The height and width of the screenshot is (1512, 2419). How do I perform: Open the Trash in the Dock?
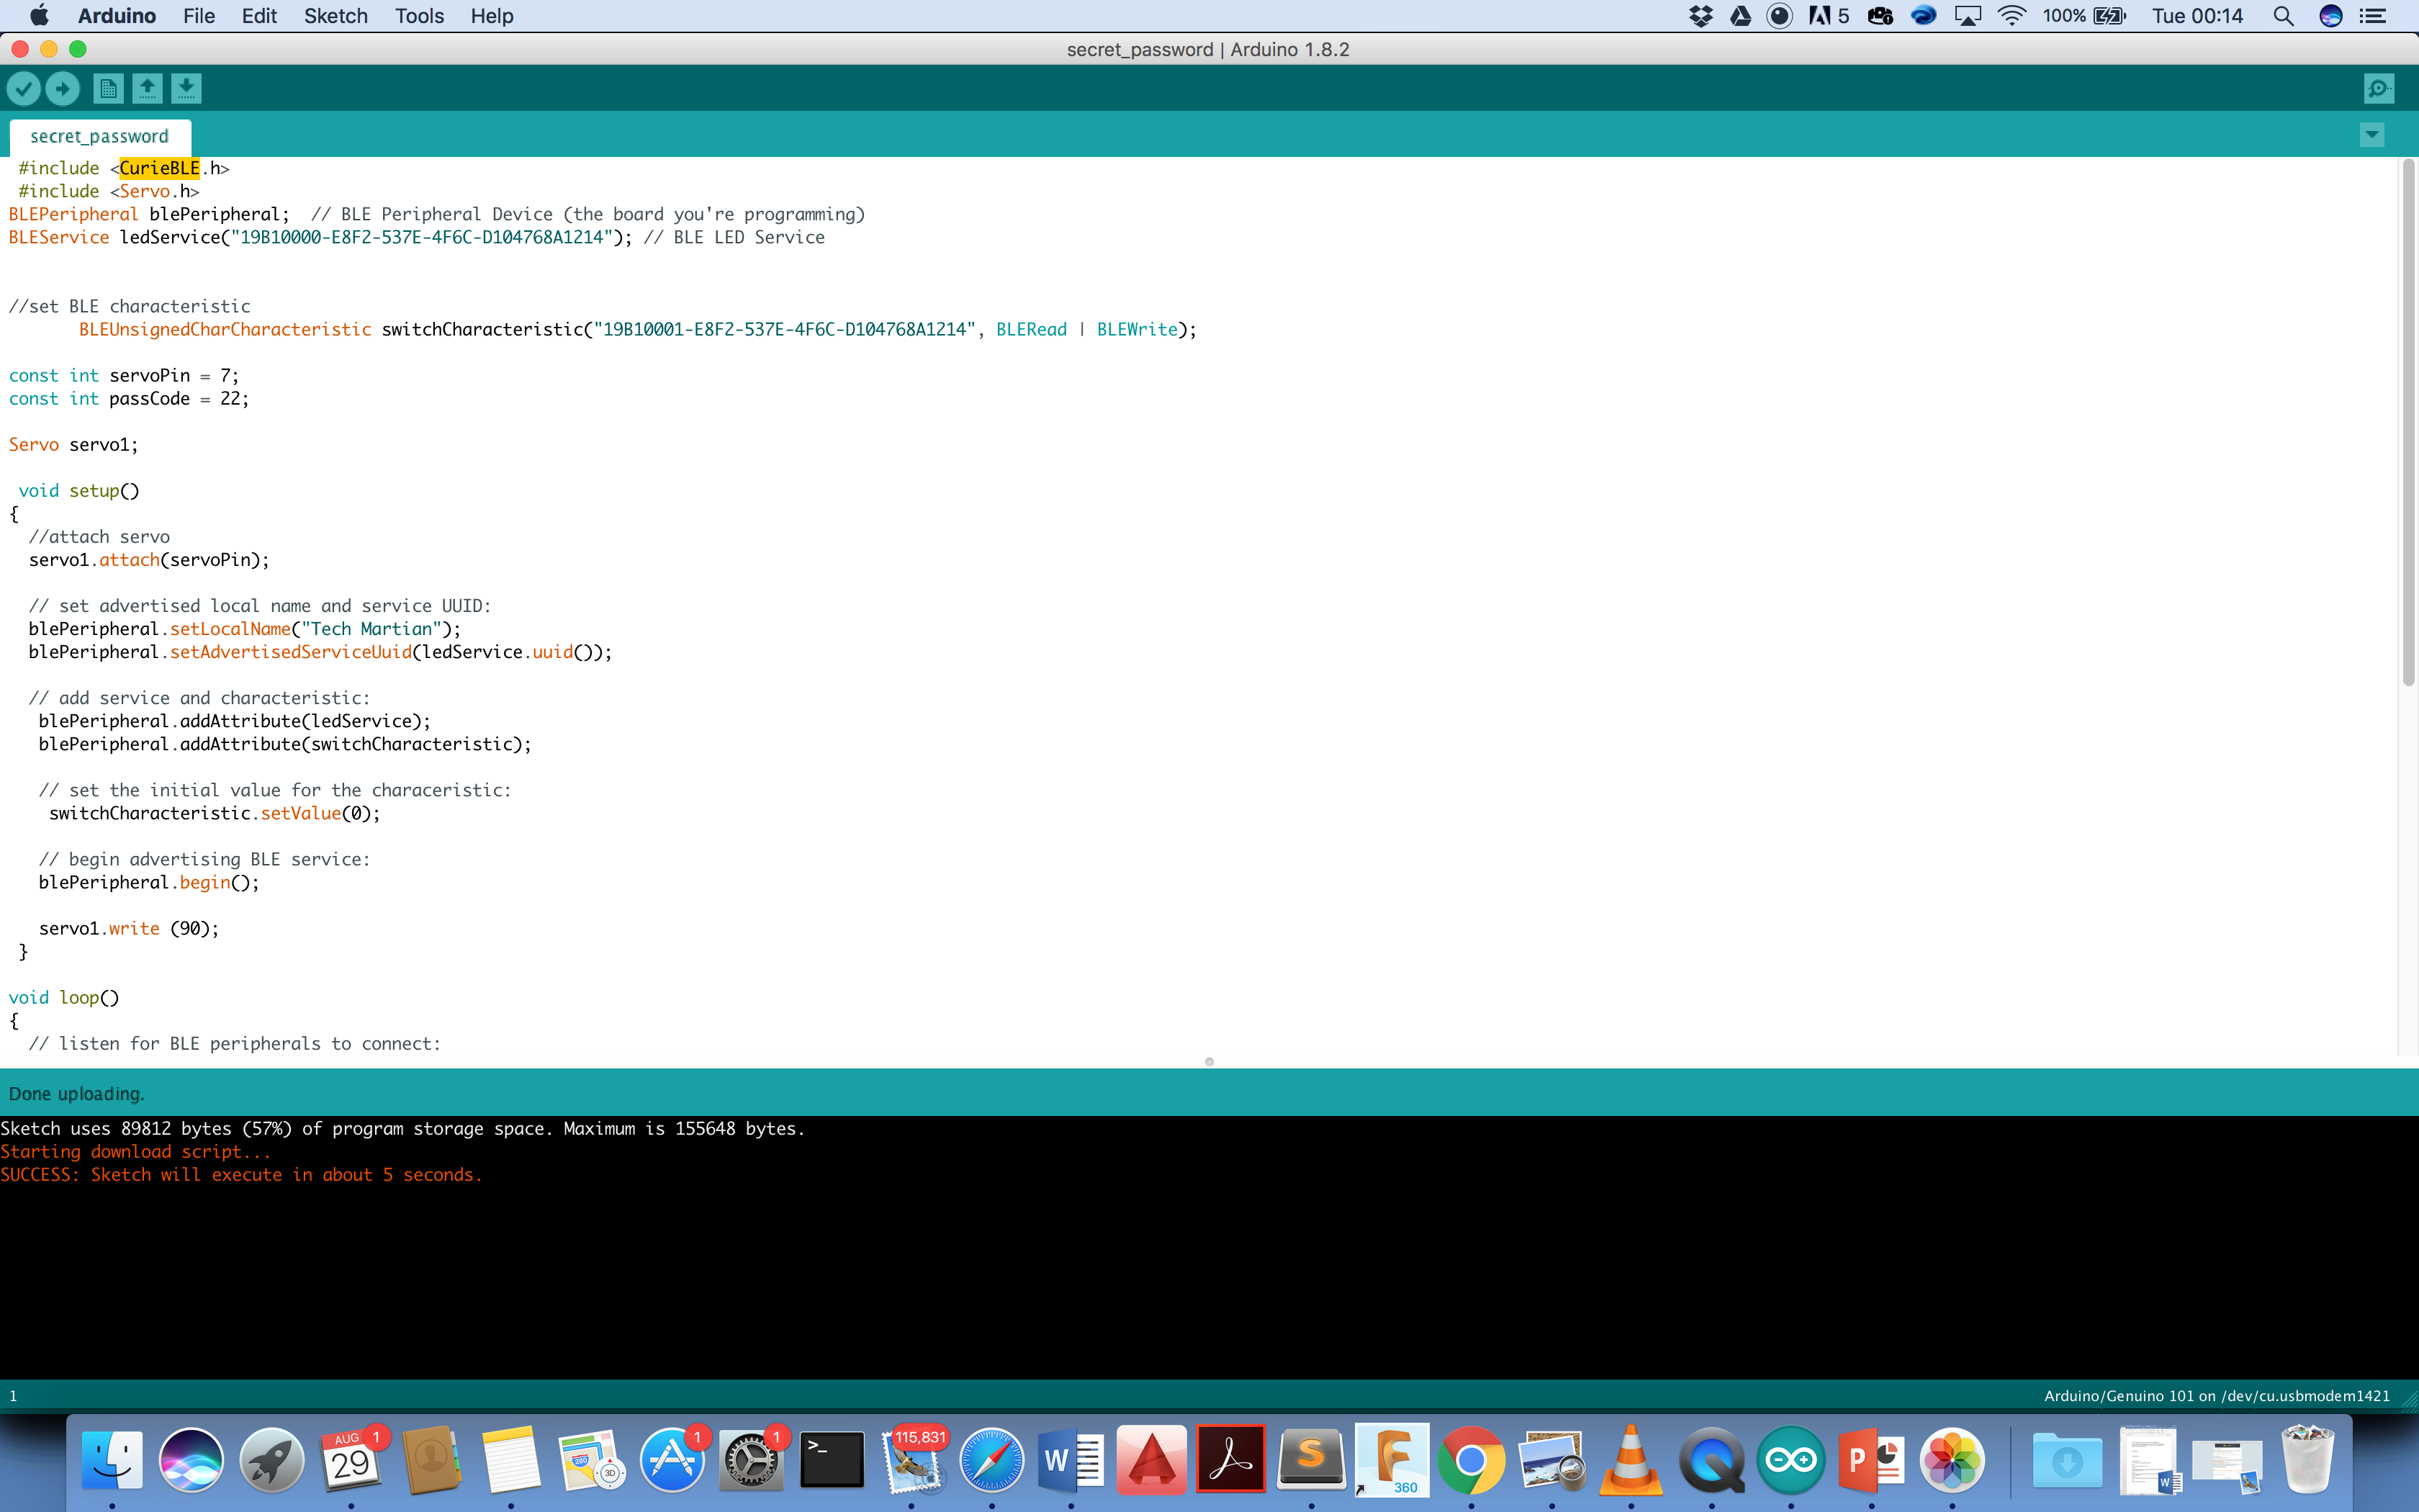pos(2308,1460)
